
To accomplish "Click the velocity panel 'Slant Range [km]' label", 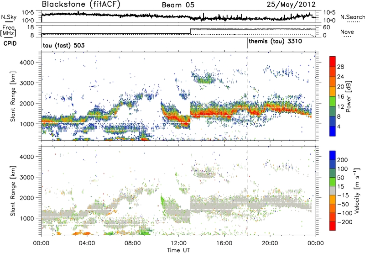I will pyautogui.click(x=13, y=191).
